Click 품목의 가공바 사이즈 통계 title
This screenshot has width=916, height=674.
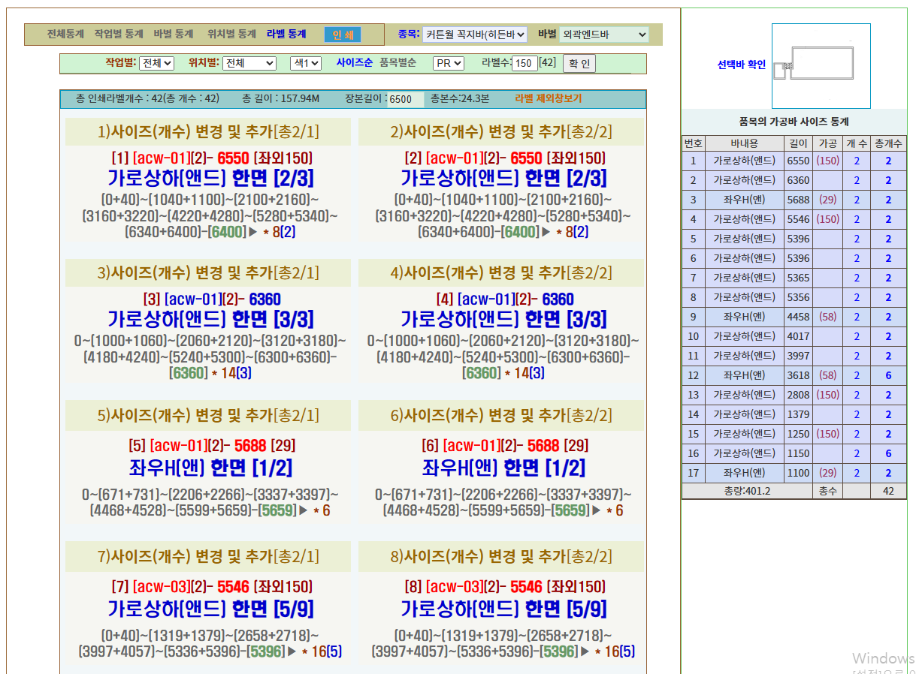[x=794, y=122]
